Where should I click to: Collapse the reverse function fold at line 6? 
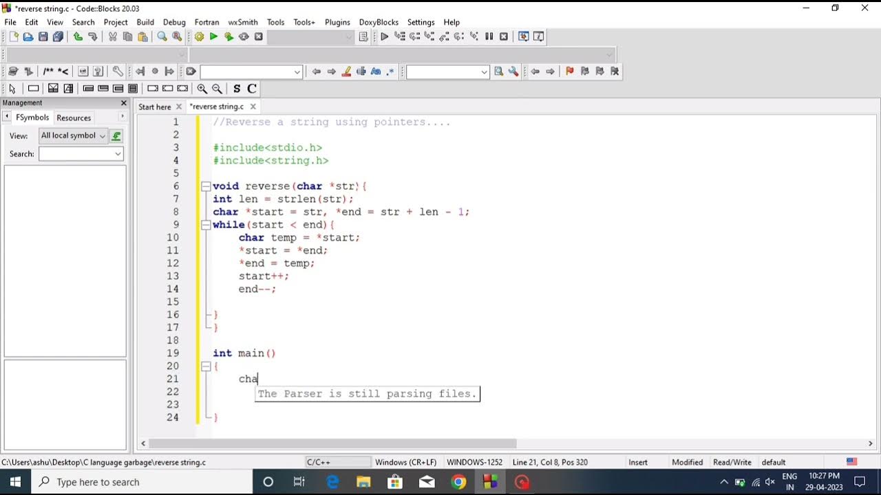pyautogui.click(x=206, y=186)
